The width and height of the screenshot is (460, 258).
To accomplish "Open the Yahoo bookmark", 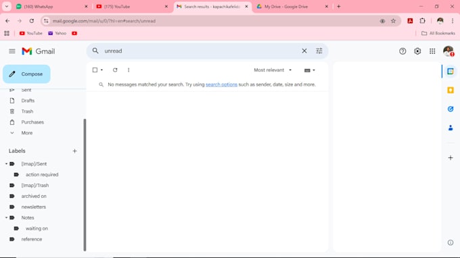I will (x=57, y=33).
